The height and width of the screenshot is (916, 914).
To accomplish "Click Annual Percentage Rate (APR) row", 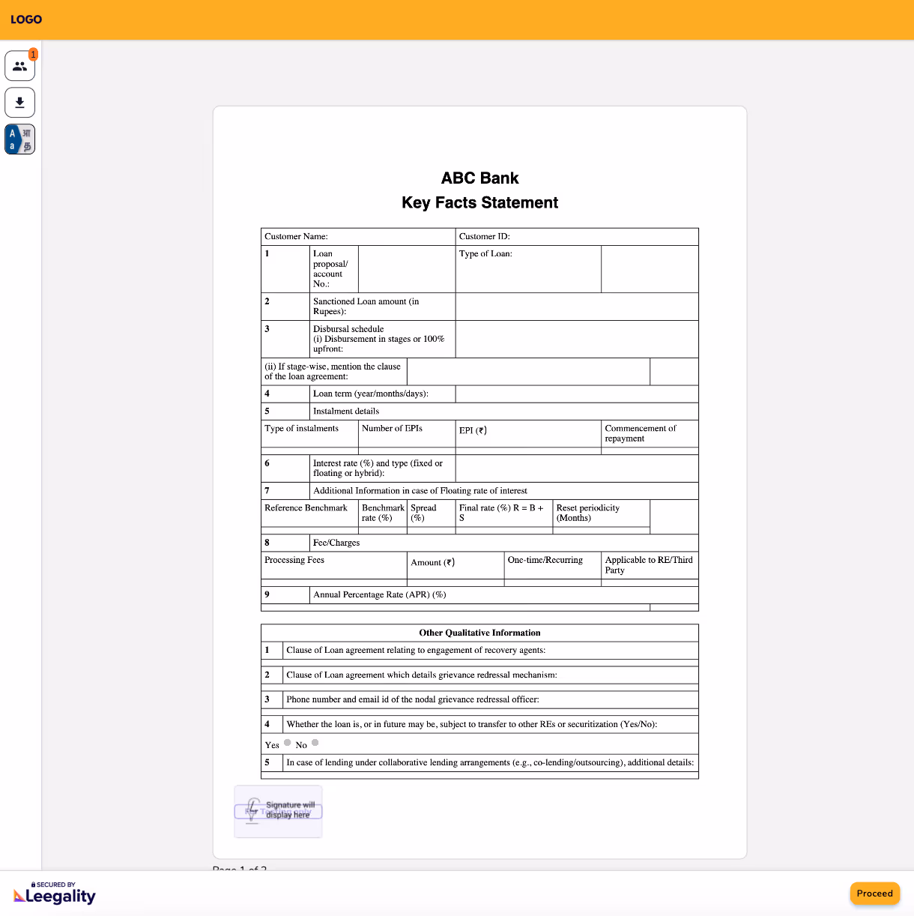I will click(479, 595).
